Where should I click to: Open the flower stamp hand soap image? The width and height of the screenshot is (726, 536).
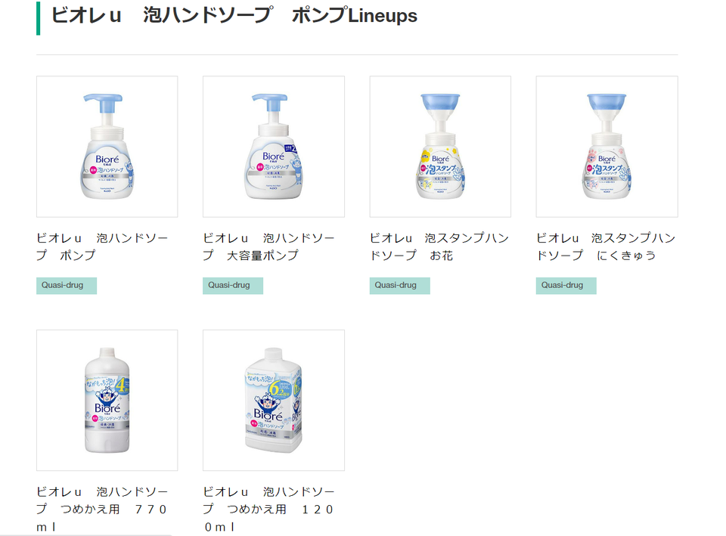pyautogui.click(x=440, y=147)
